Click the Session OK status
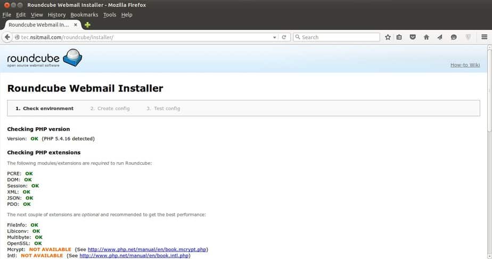Viewport: 492px width, 259px height. (35, 186)
